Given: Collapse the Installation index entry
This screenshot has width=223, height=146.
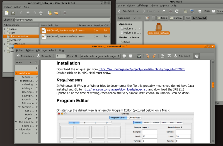Looking at the screenshot, I should pos(16,73).
